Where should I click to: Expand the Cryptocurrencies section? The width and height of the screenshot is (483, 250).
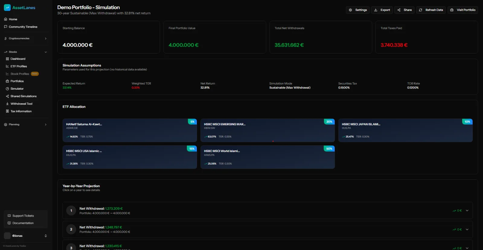[26, 39]
